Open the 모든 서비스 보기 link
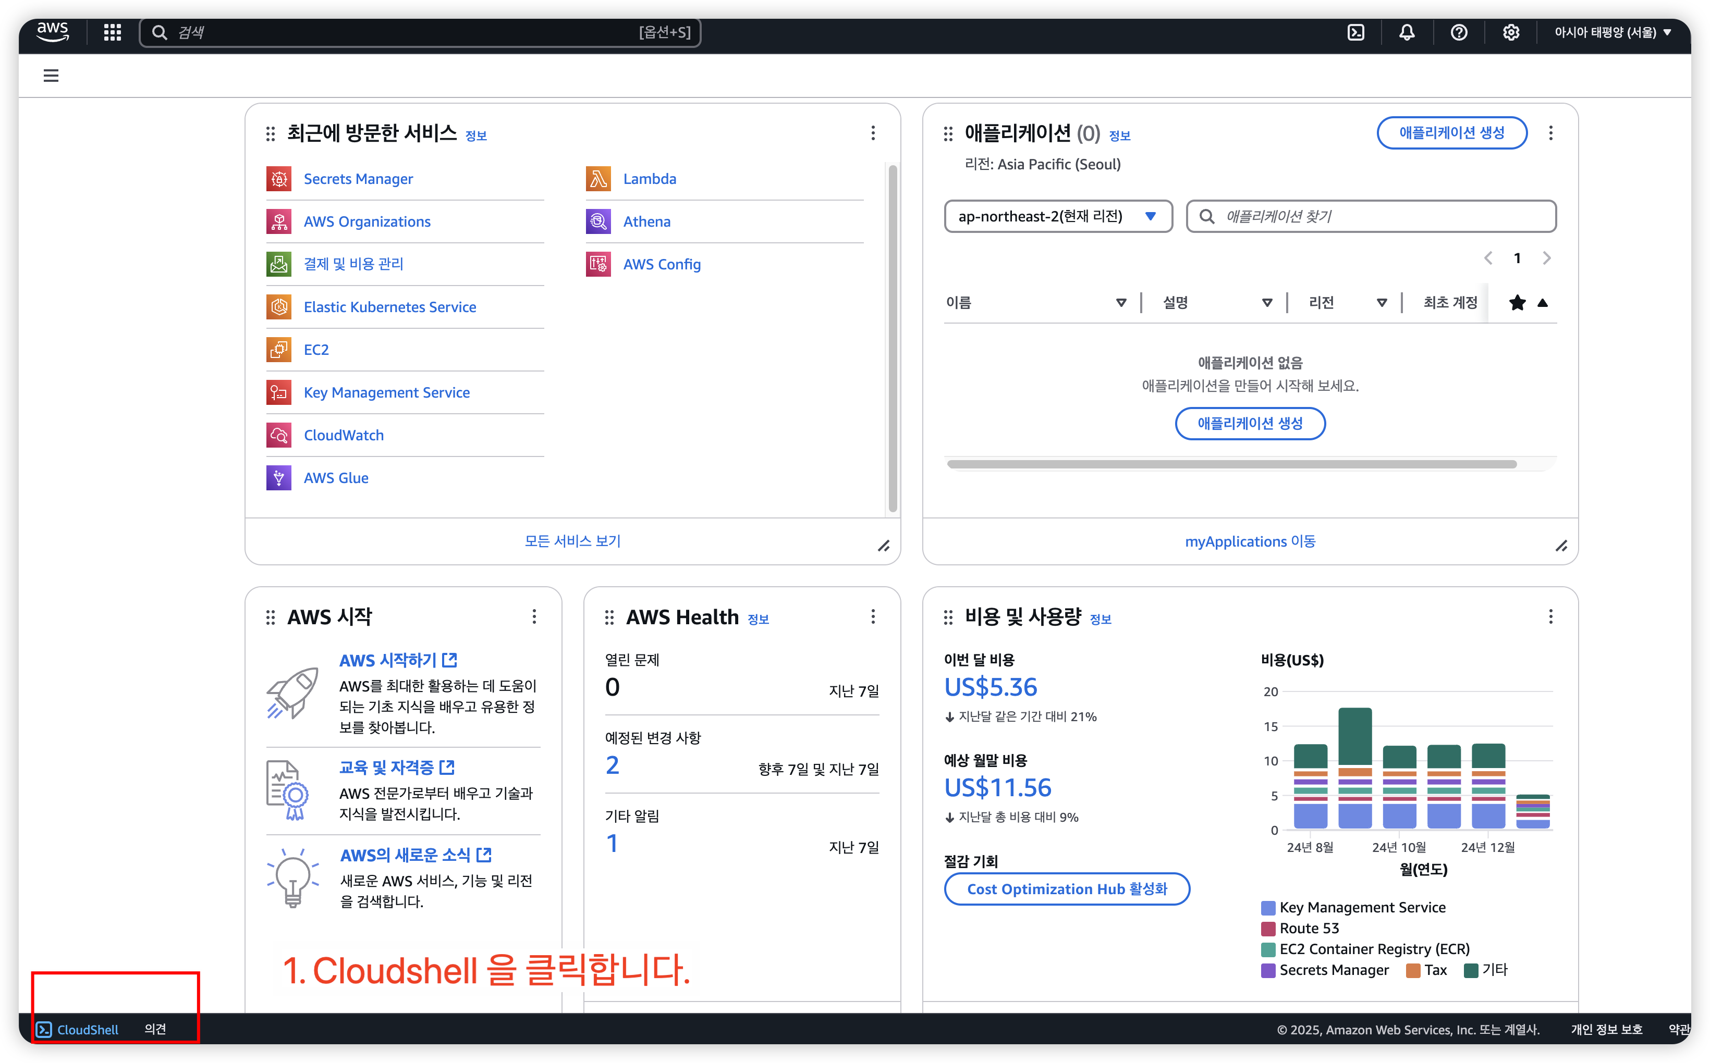 pos(572,541)
